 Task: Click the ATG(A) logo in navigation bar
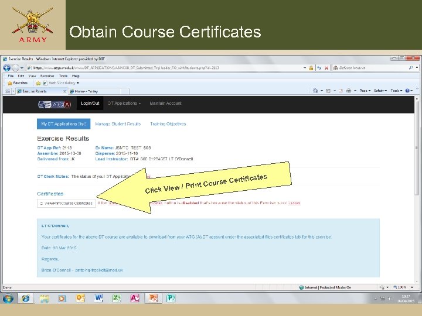tap(55, 104)
